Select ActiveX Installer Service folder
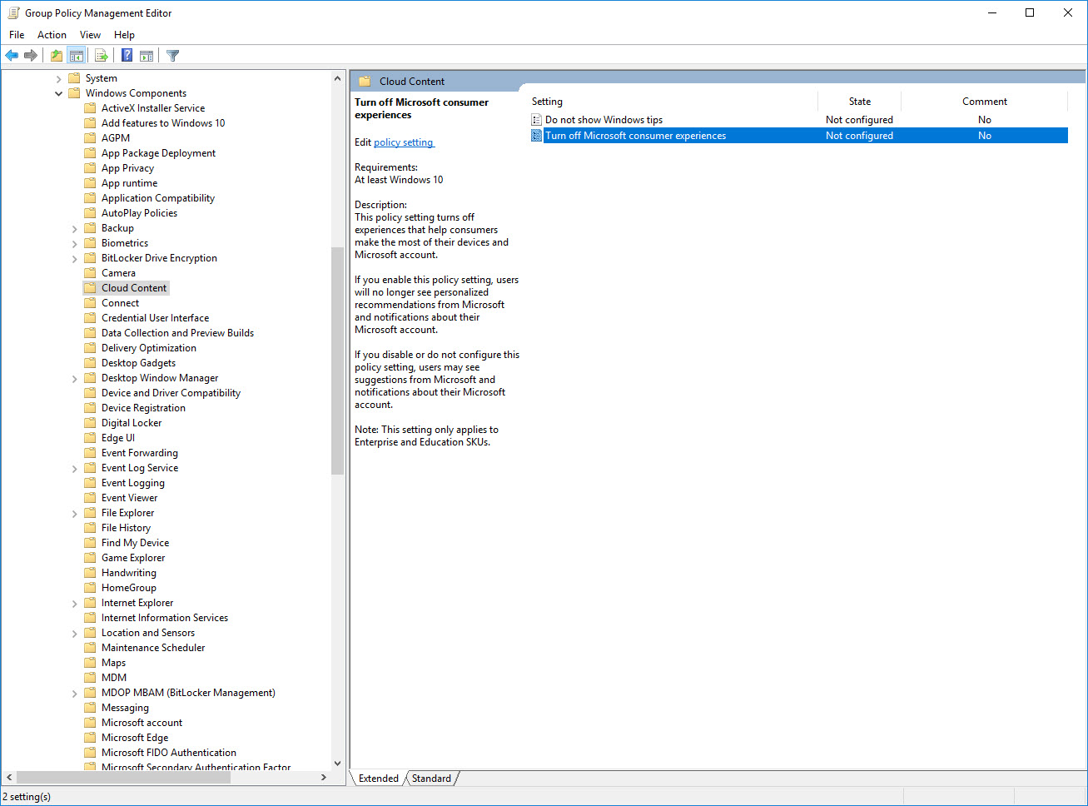Screen dimensions: 1088x806 click(x=153, y=108)
